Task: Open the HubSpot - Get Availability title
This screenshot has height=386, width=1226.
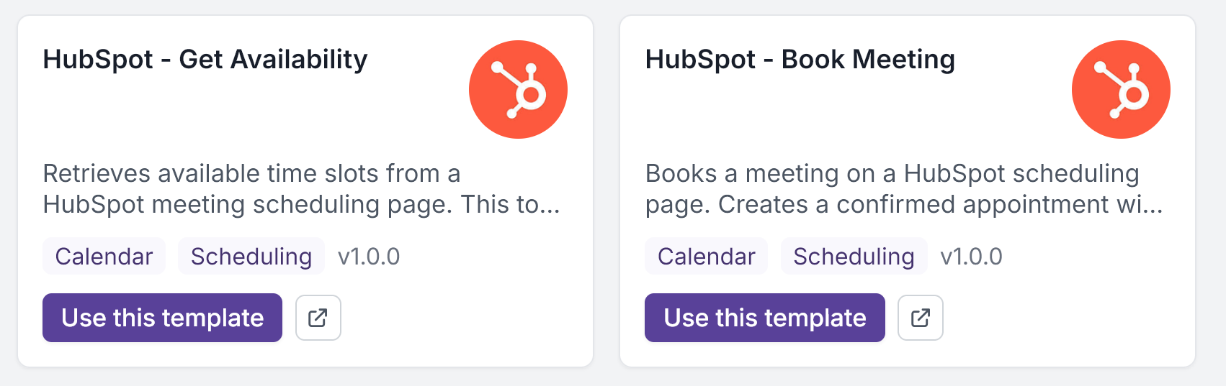Action: [205, 59]
